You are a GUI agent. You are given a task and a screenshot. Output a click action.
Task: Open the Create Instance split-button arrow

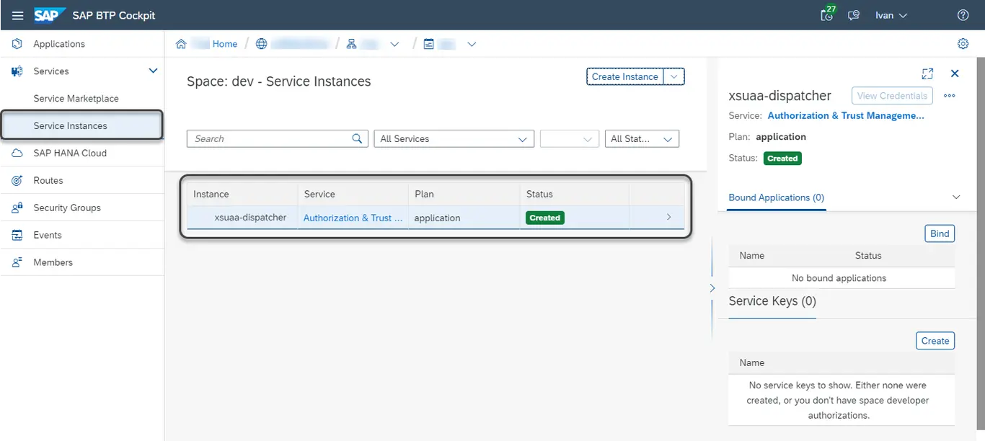tap(673, 76)
